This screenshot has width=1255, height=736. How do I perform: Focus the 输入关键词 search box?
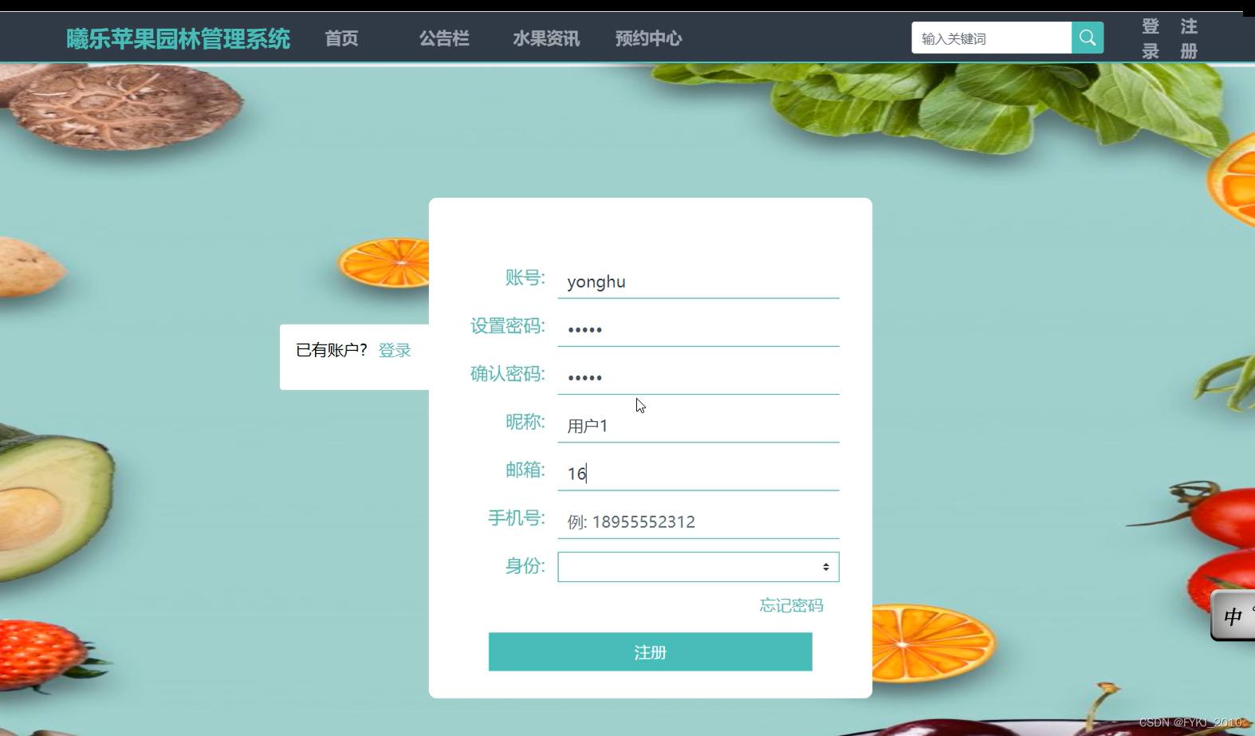pos(991,37)
